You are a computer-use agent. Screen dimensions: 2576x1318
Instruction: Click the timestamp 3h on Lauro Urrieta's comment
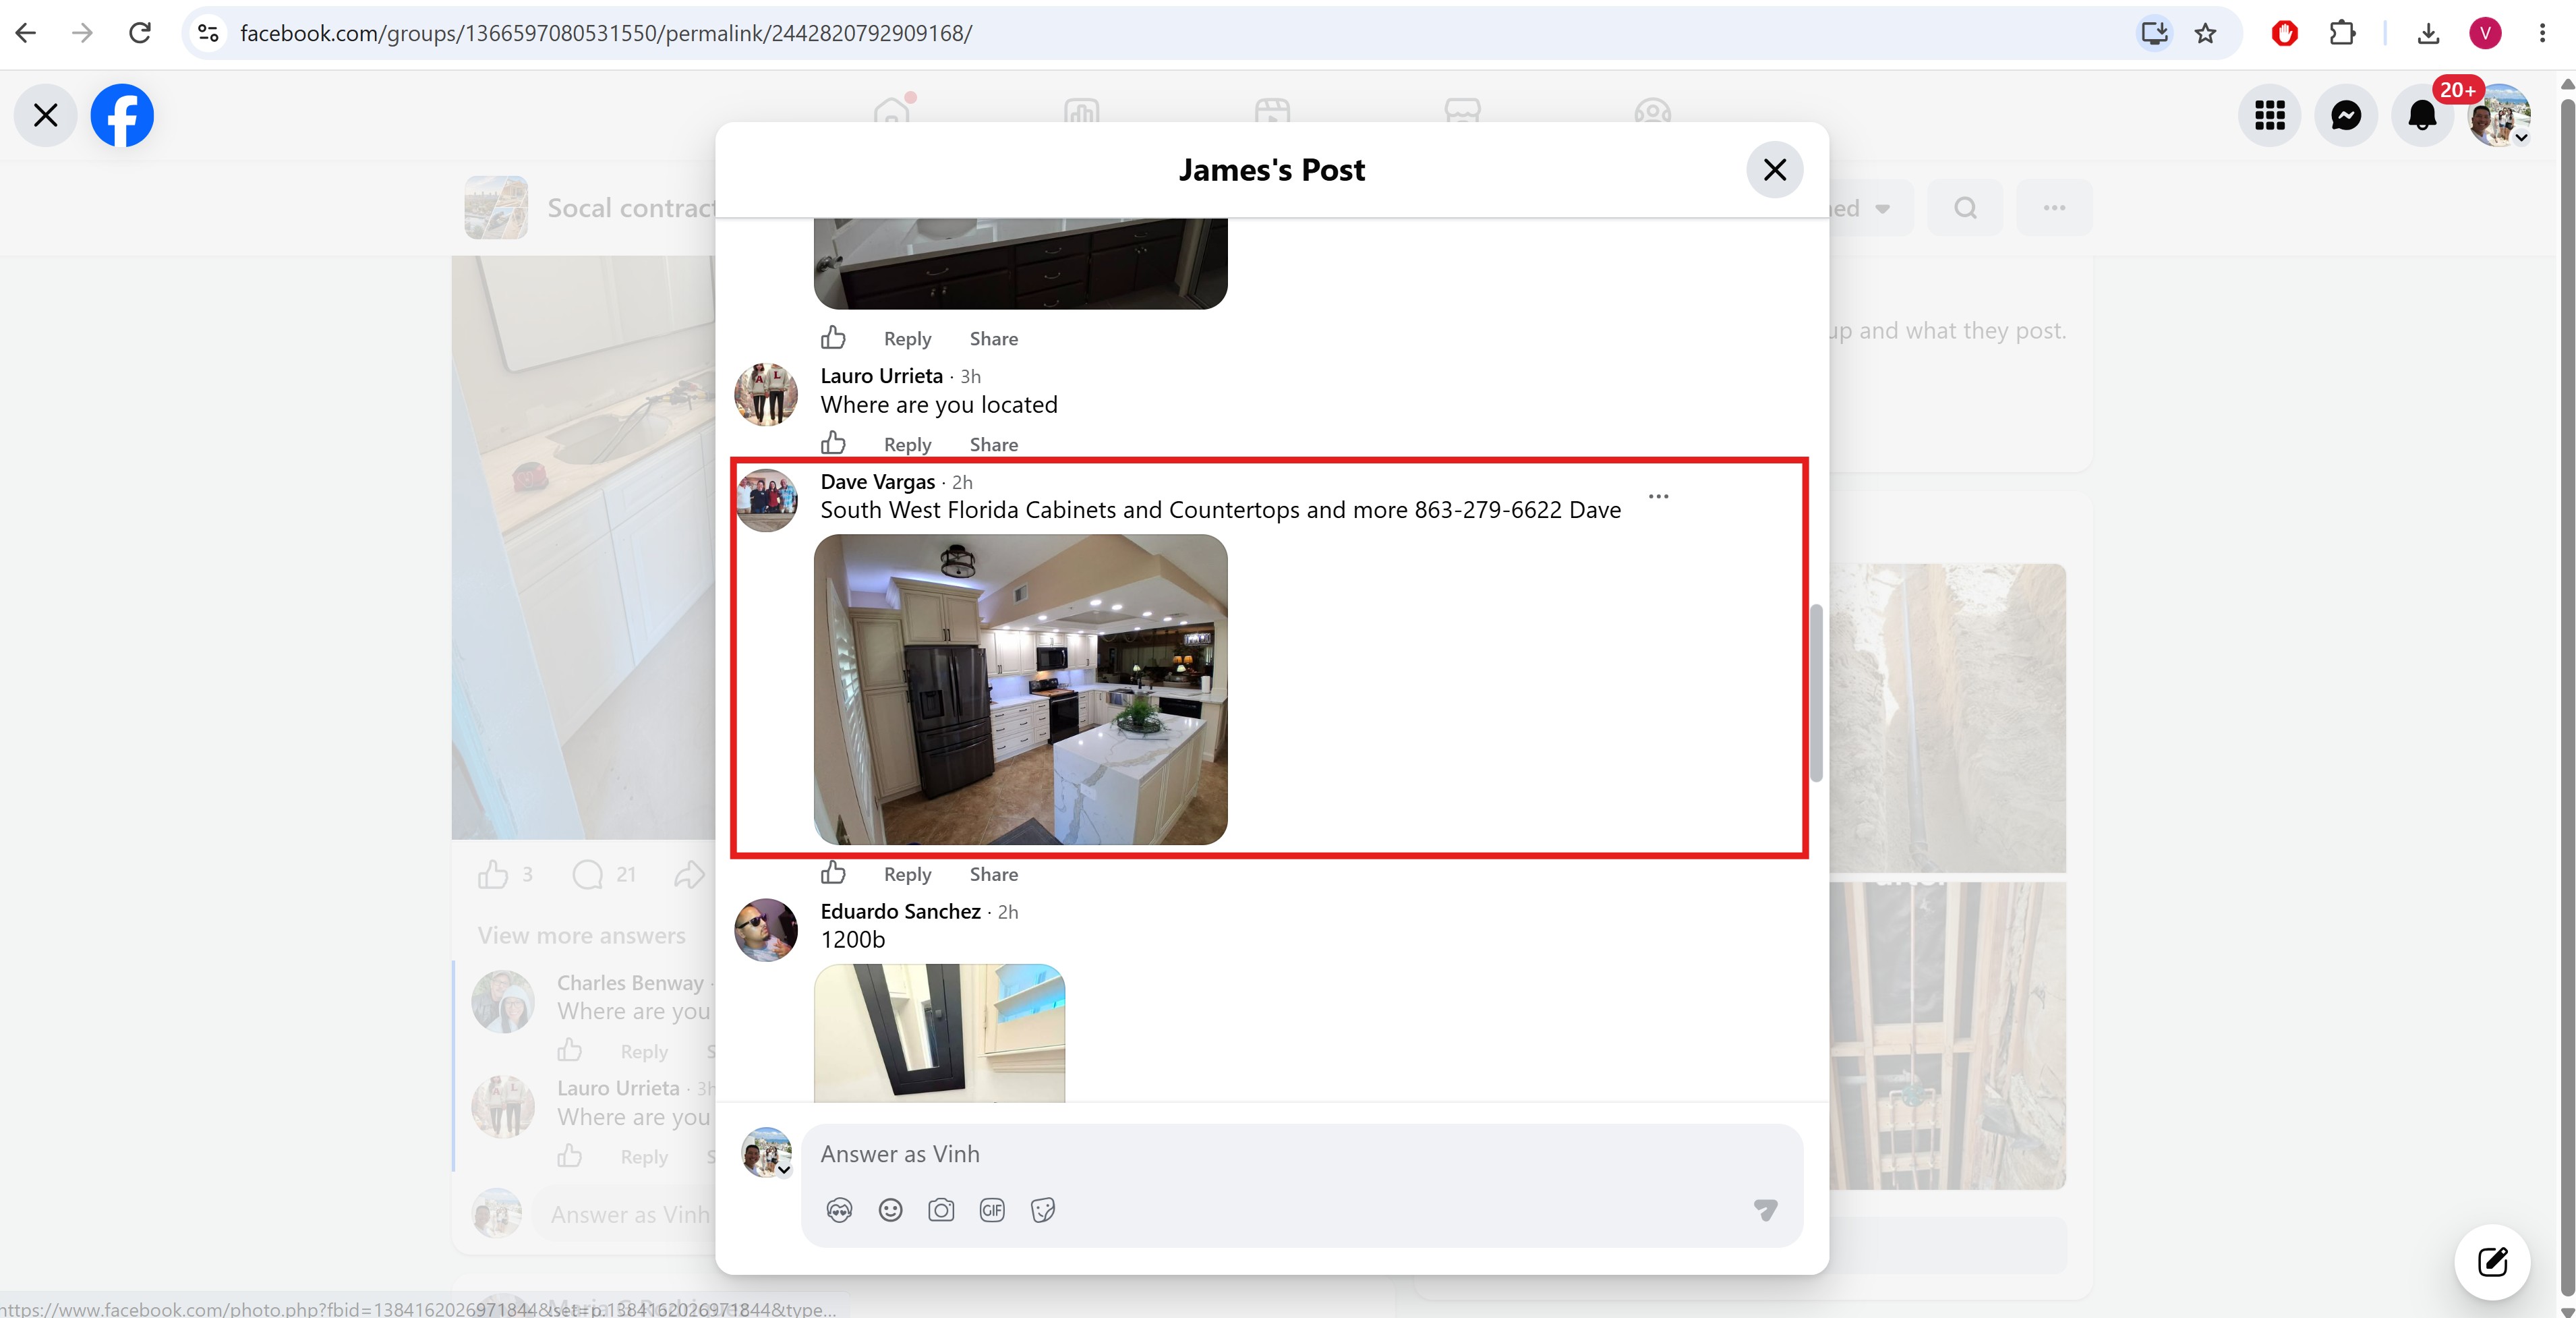(970, 377)
